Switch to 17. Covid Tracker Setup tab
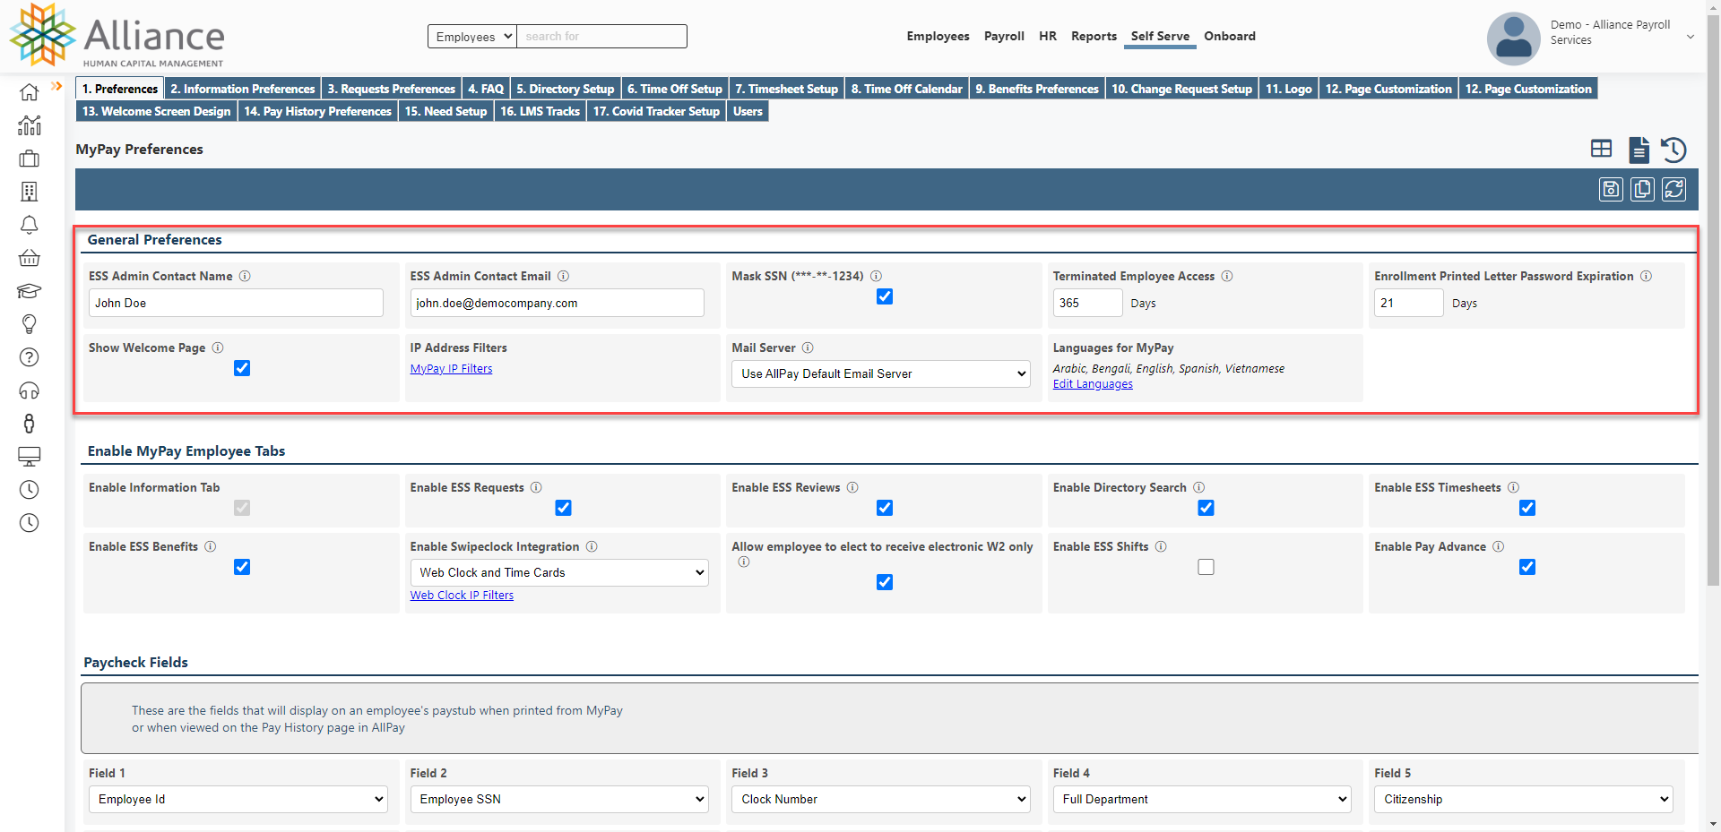Viewport: 1721px width, 832px height. click(x=656, y=111)
